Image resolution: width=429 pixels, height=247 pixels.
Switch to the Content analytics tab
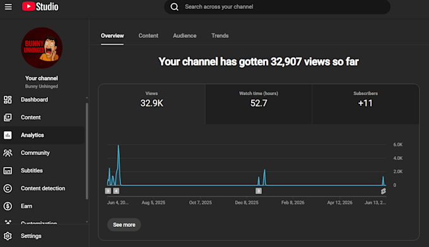click(x=148, y=36)
